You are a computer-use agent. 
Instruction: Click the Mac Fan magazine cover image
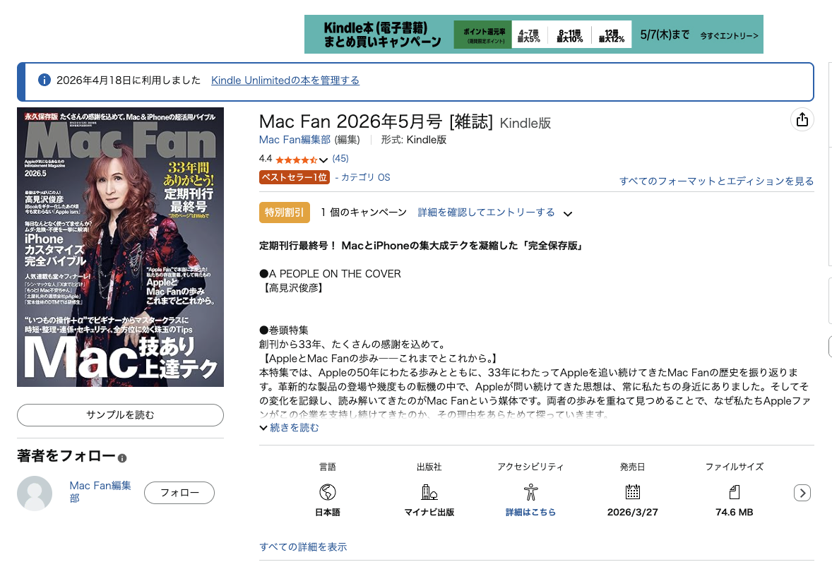pyautogui.click(x=120, y=247)
